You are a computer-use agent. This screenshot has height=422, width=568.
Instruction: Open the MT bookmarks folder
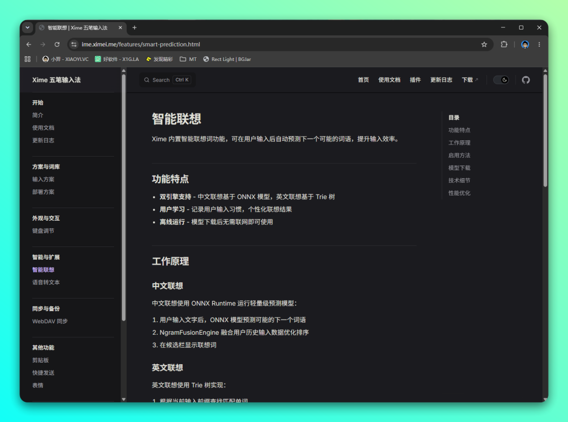pos(188,59)
